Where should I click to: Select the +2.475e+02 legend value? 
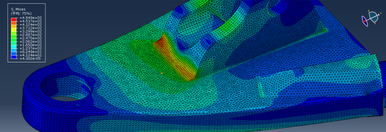coord(31,38)
